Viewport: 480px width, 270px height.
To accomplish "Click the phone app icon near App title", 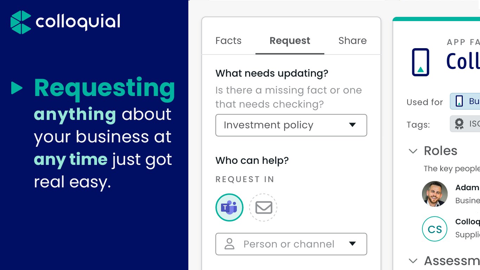I will click(420, 62).
